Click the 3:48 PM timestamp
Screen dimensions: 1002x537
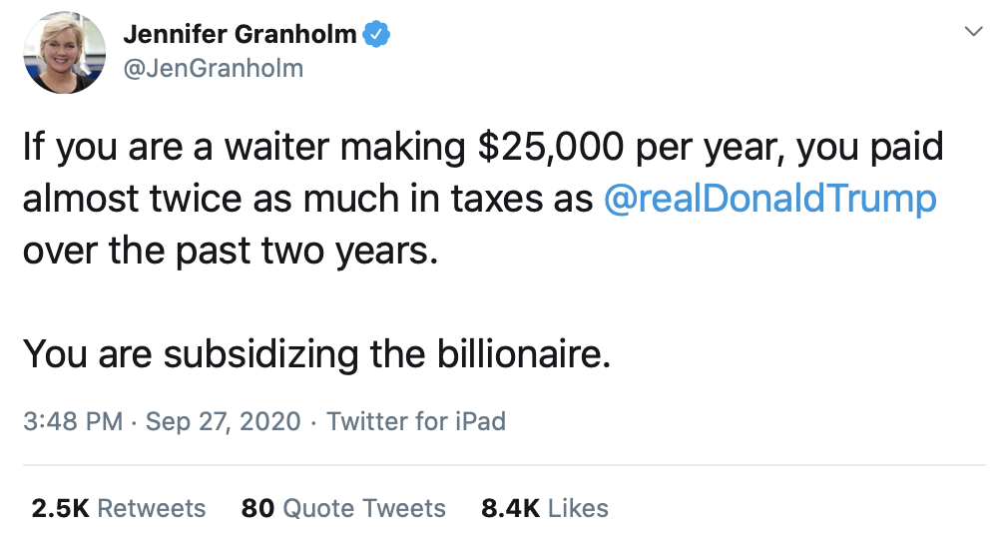(x=72, y=421)
